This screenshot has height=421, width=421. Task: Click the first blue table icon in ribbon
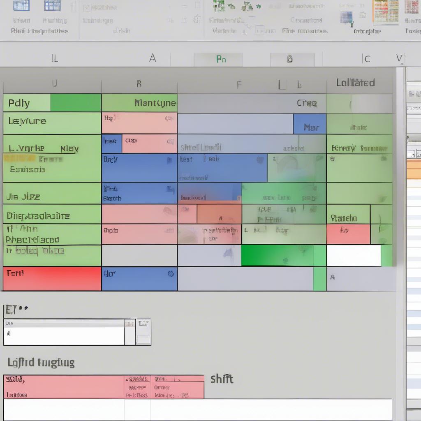[x=21, y=5]
